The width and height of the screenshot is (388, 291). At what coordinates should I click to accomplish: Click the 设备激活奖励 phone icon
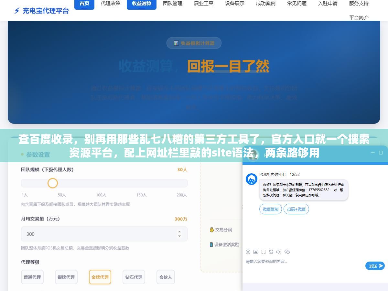(211, 244)
